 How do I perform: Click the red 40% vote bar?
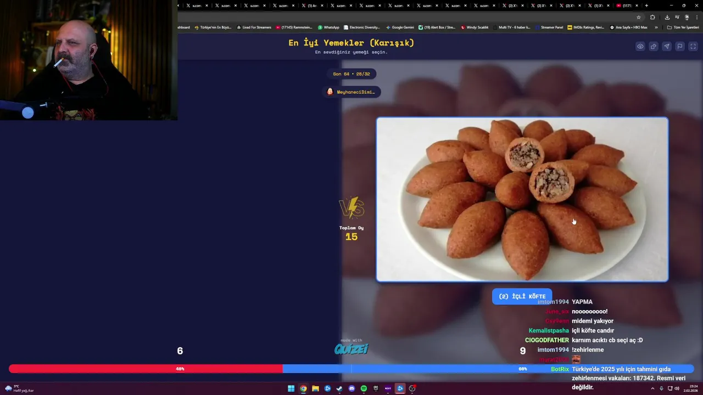(146, 369)
